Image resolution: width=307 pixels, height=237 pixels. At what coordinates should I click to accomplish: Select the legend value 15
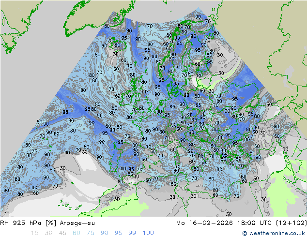pyautogui.click(x=34, y=233)
